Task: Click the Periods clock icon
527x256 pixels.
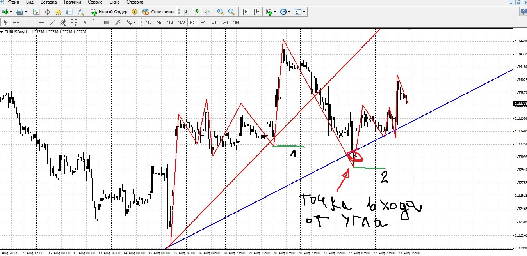Action: point(283,12)
